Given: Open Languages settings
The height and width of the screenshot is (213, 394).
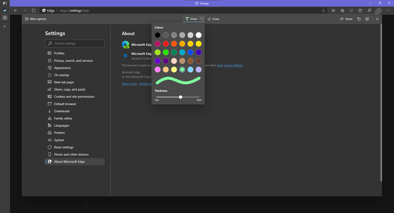Looking at the screenshot, I should tap(75, 125).
